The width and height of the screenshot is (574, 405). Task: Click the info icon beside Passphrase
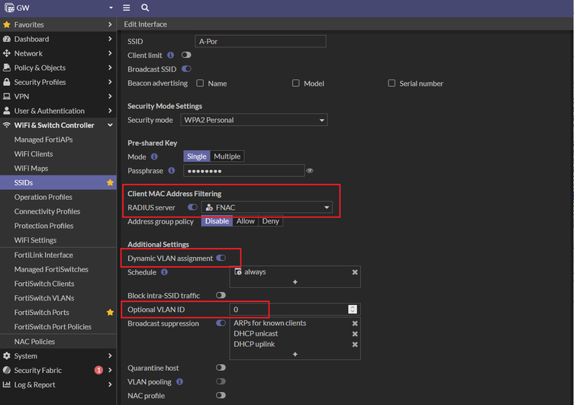[171, 171]
